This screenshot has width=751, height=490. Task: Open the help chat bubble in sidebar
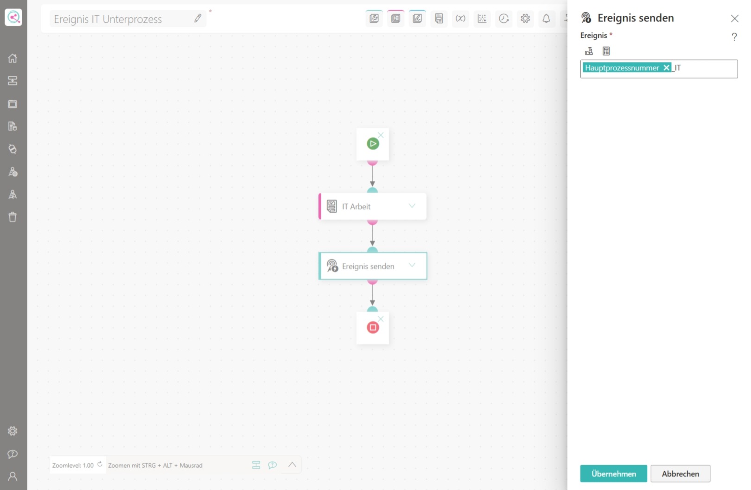[13, 454]
